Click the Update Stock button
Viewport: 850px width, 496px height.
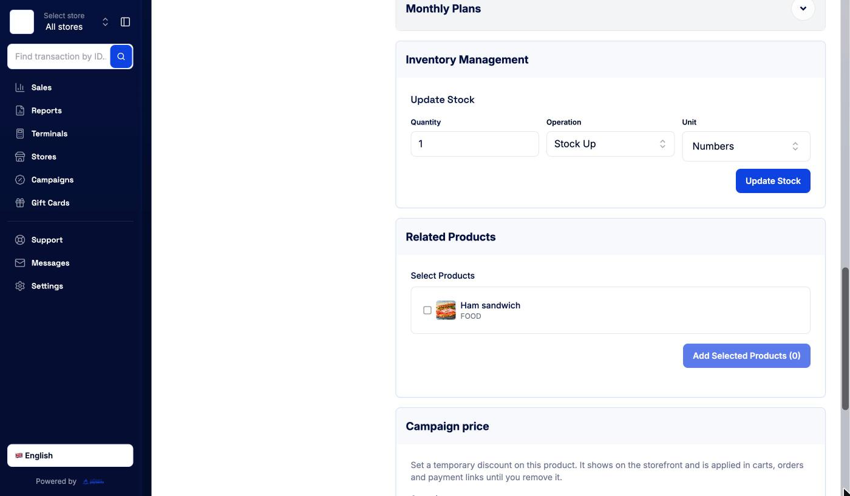tap(773, 181)
